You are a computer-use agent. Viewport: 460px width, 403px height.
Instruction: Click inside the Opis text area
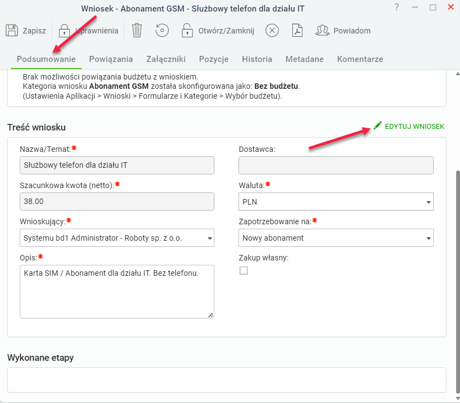click(x=117, y=292)
